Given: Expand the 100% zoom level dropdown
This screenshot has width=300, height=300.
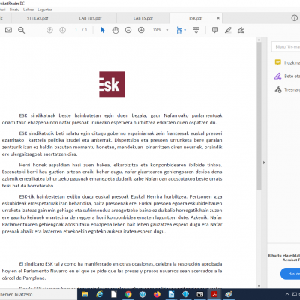Looking at the screenshot, I should point(167,30).
